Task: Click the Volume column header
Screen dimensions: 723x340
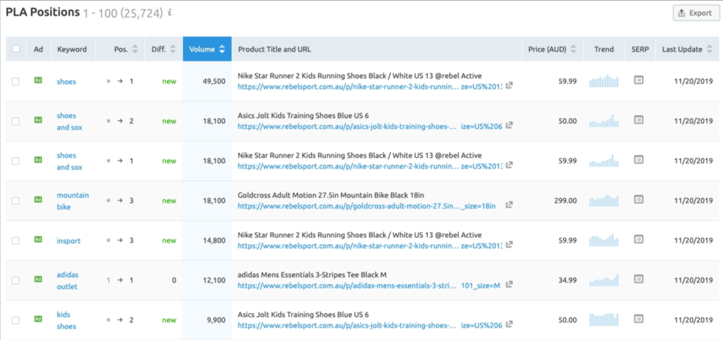Action: [207, 49]
